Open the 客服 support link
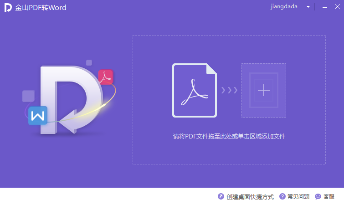Image resolution: width=344 pixels, height=205 pixels. point(329,197)
